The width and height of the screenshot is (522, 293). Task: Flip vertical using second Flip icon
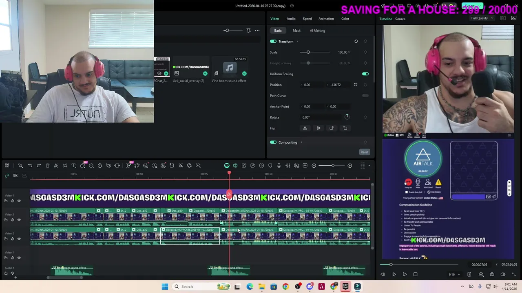319,128
